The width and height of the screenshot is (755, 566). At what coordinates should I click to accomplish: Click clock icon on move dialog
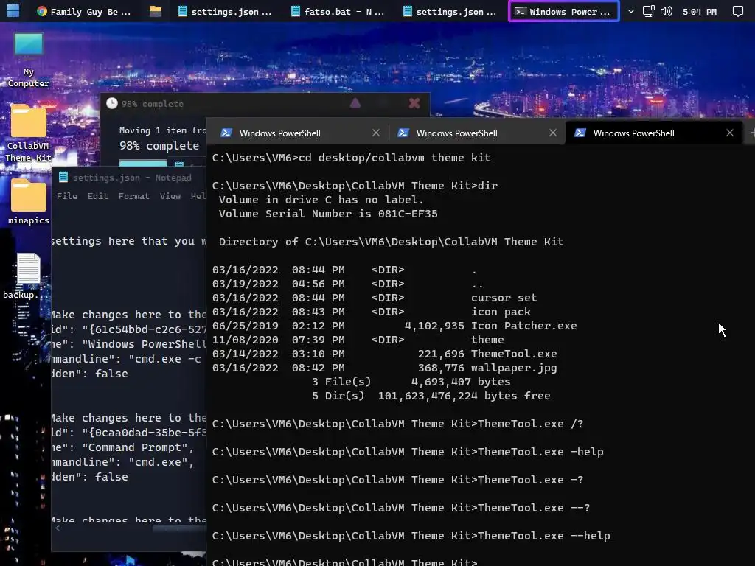click(x=112, y=103)
